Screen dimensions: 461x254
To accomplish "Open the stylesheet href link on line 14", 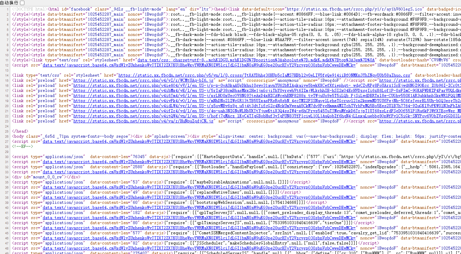I will coord(264,75).
